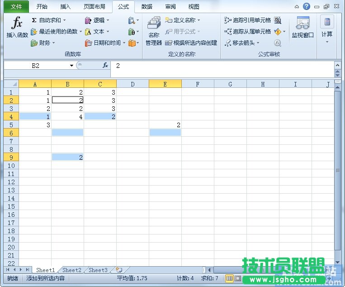Screen dimensions: 345x287
Task: Open the Name Manager (名称管理器)
Action: point(154,32)
